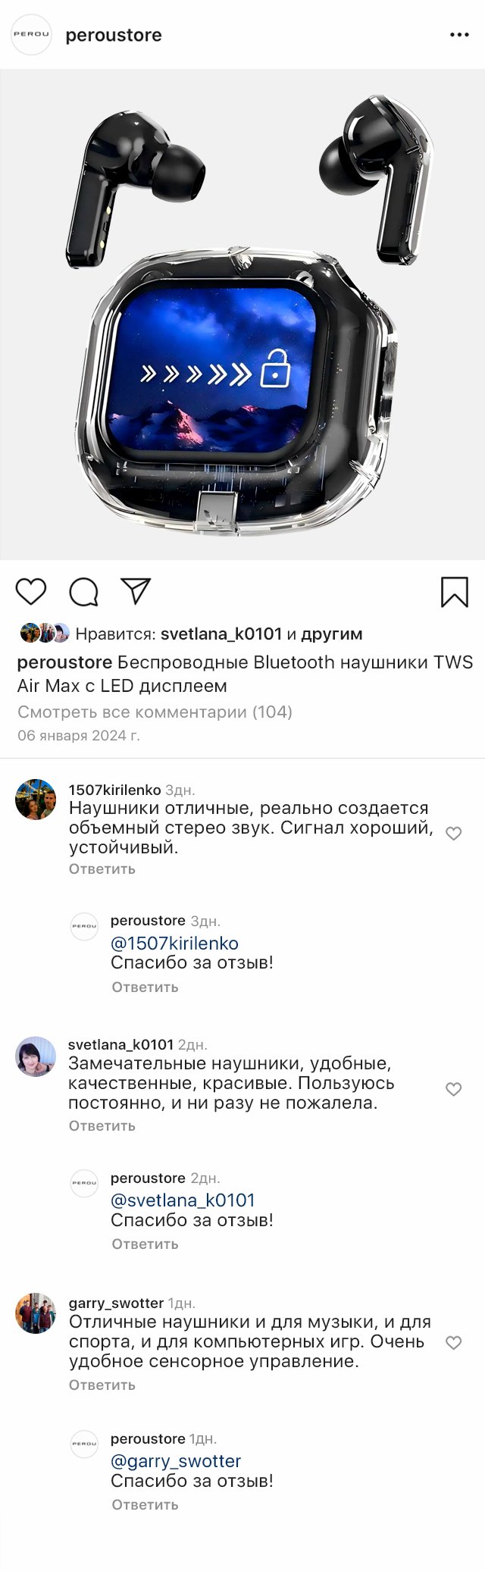Viewport: 485px width, 1571px height.
Task: Like garry_swotter's comment
Action: tap(453, 1343)
